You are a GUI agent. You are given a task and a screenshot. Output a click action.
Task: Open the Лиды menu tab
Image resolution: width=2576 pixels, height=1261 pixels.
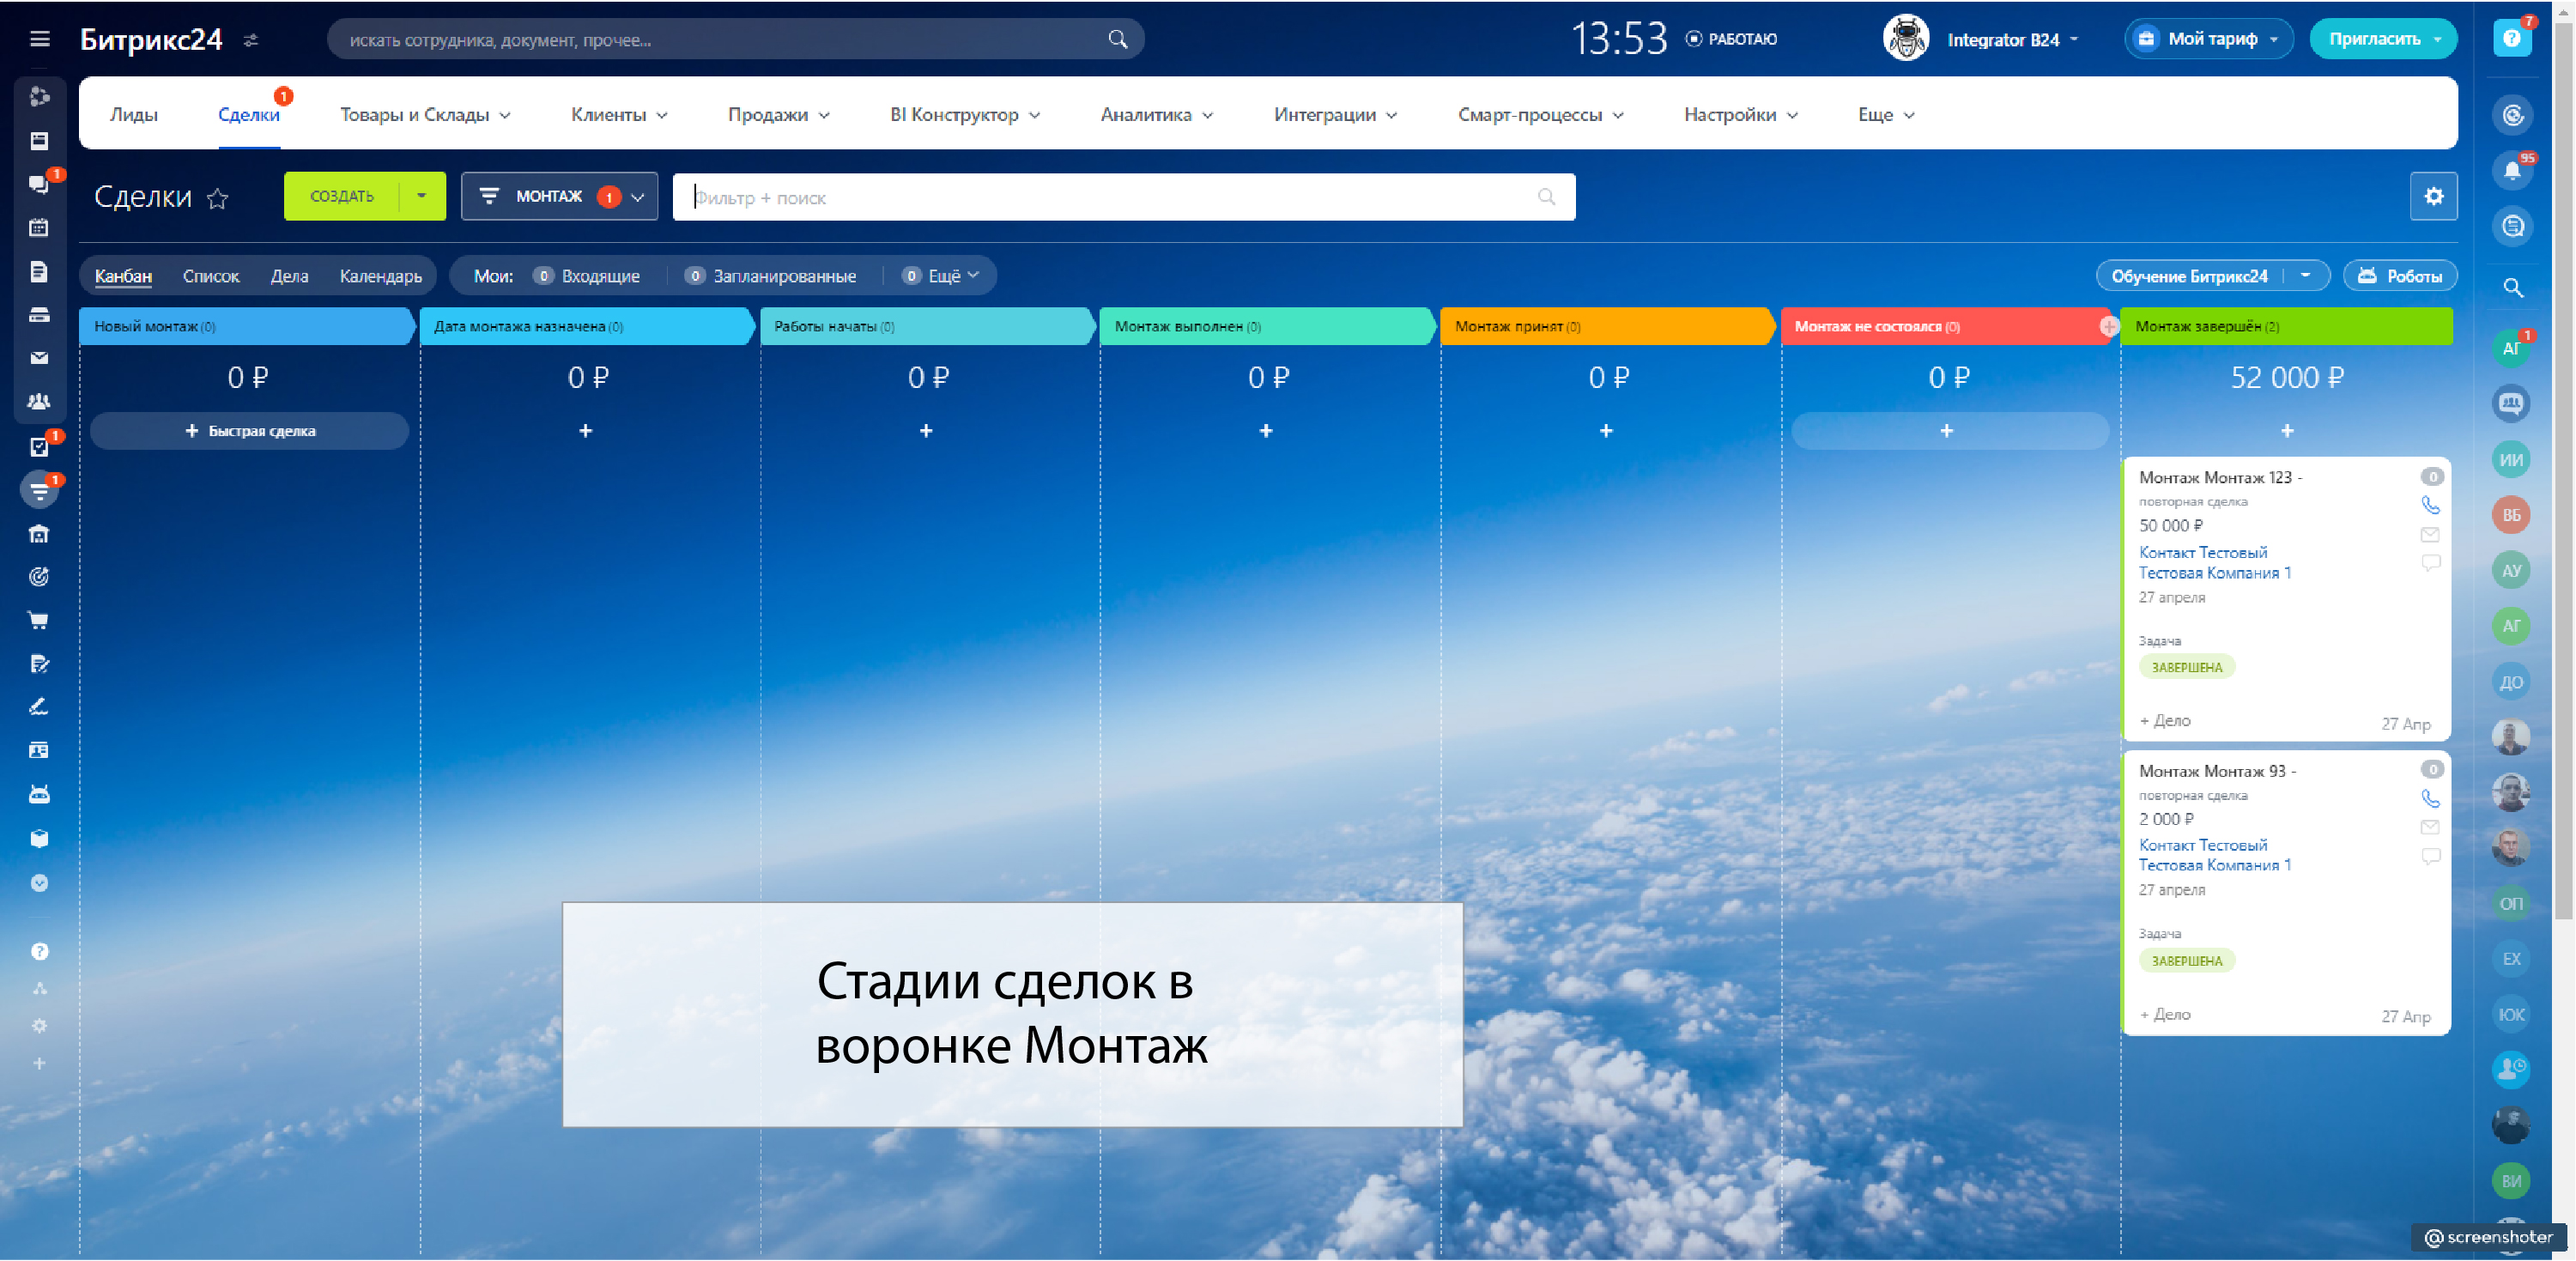[x=134, y=115]
